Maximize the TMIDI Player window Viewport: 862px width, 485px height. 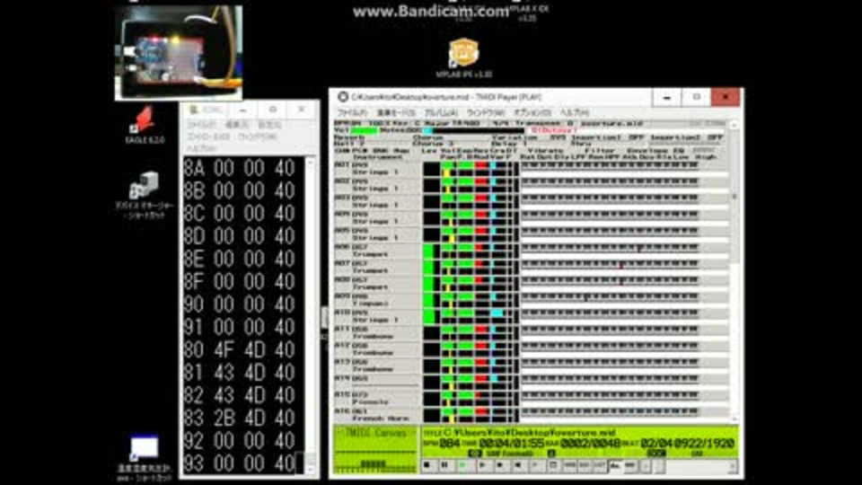[x=697, y=97]
